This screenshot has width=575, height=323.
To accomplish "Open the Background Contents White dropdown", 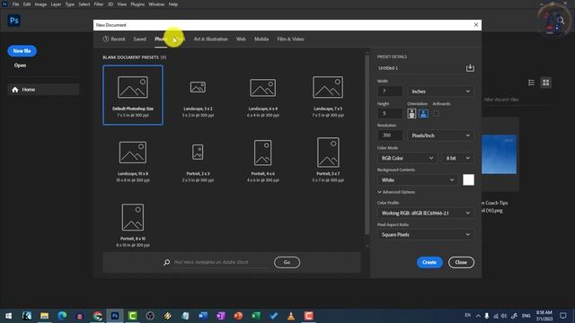I will click(417, 179).
